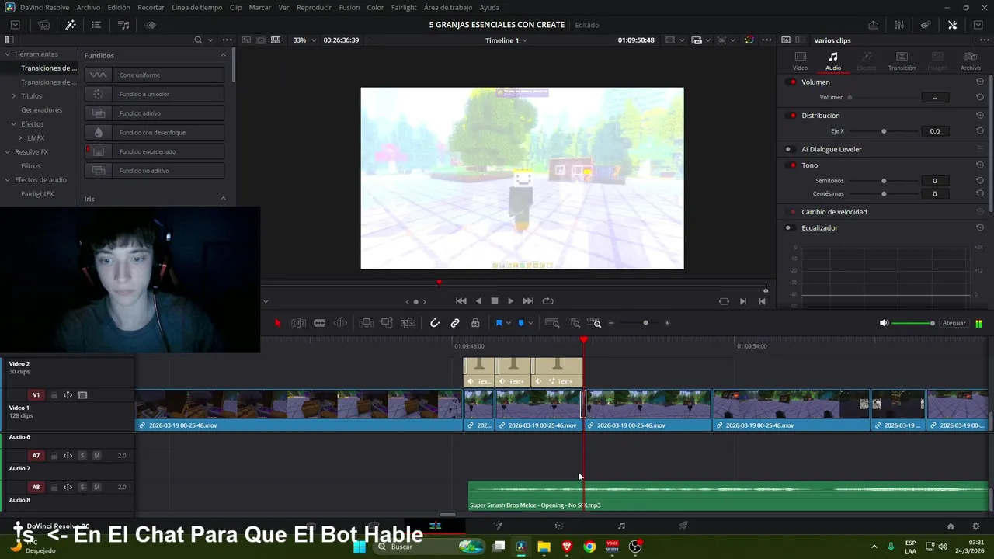Open the Archivo menu
The width and height of the screenshot is (994, 559).
(89, 7)
